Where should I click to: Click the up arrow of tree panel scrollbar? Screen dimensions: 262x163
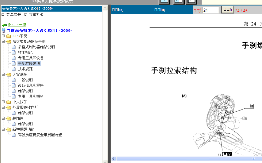105,8
